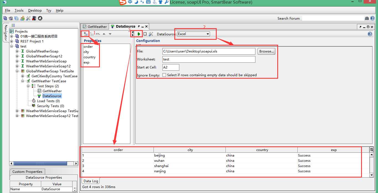Open the Desktop menu

click(35, 10)
